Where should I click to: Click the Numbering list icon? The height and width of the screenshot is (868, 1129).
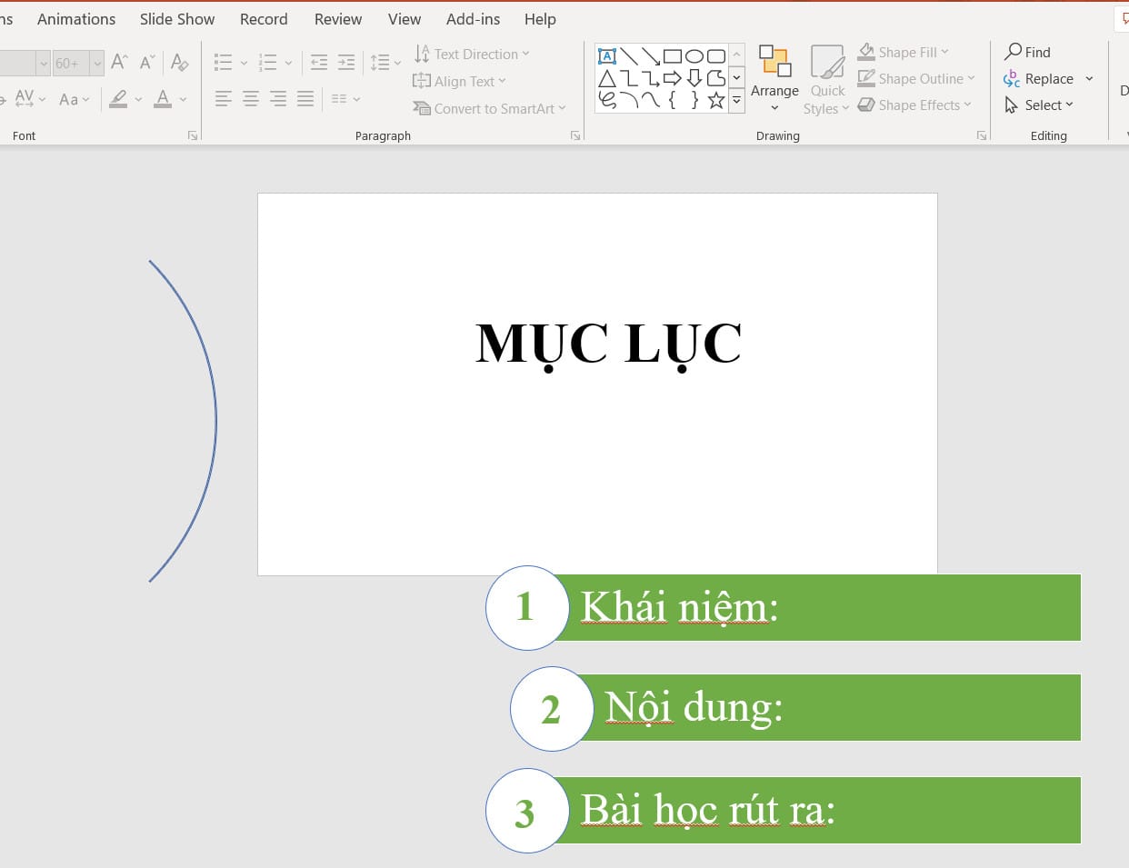click(x=268, y=63)
